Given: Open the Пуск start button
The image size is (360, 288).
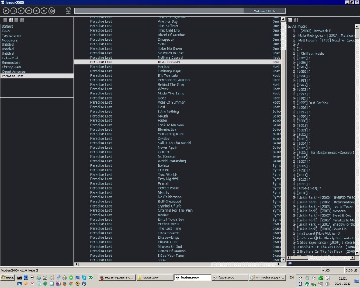Looking at the screenshot, I should click(7, 277).
